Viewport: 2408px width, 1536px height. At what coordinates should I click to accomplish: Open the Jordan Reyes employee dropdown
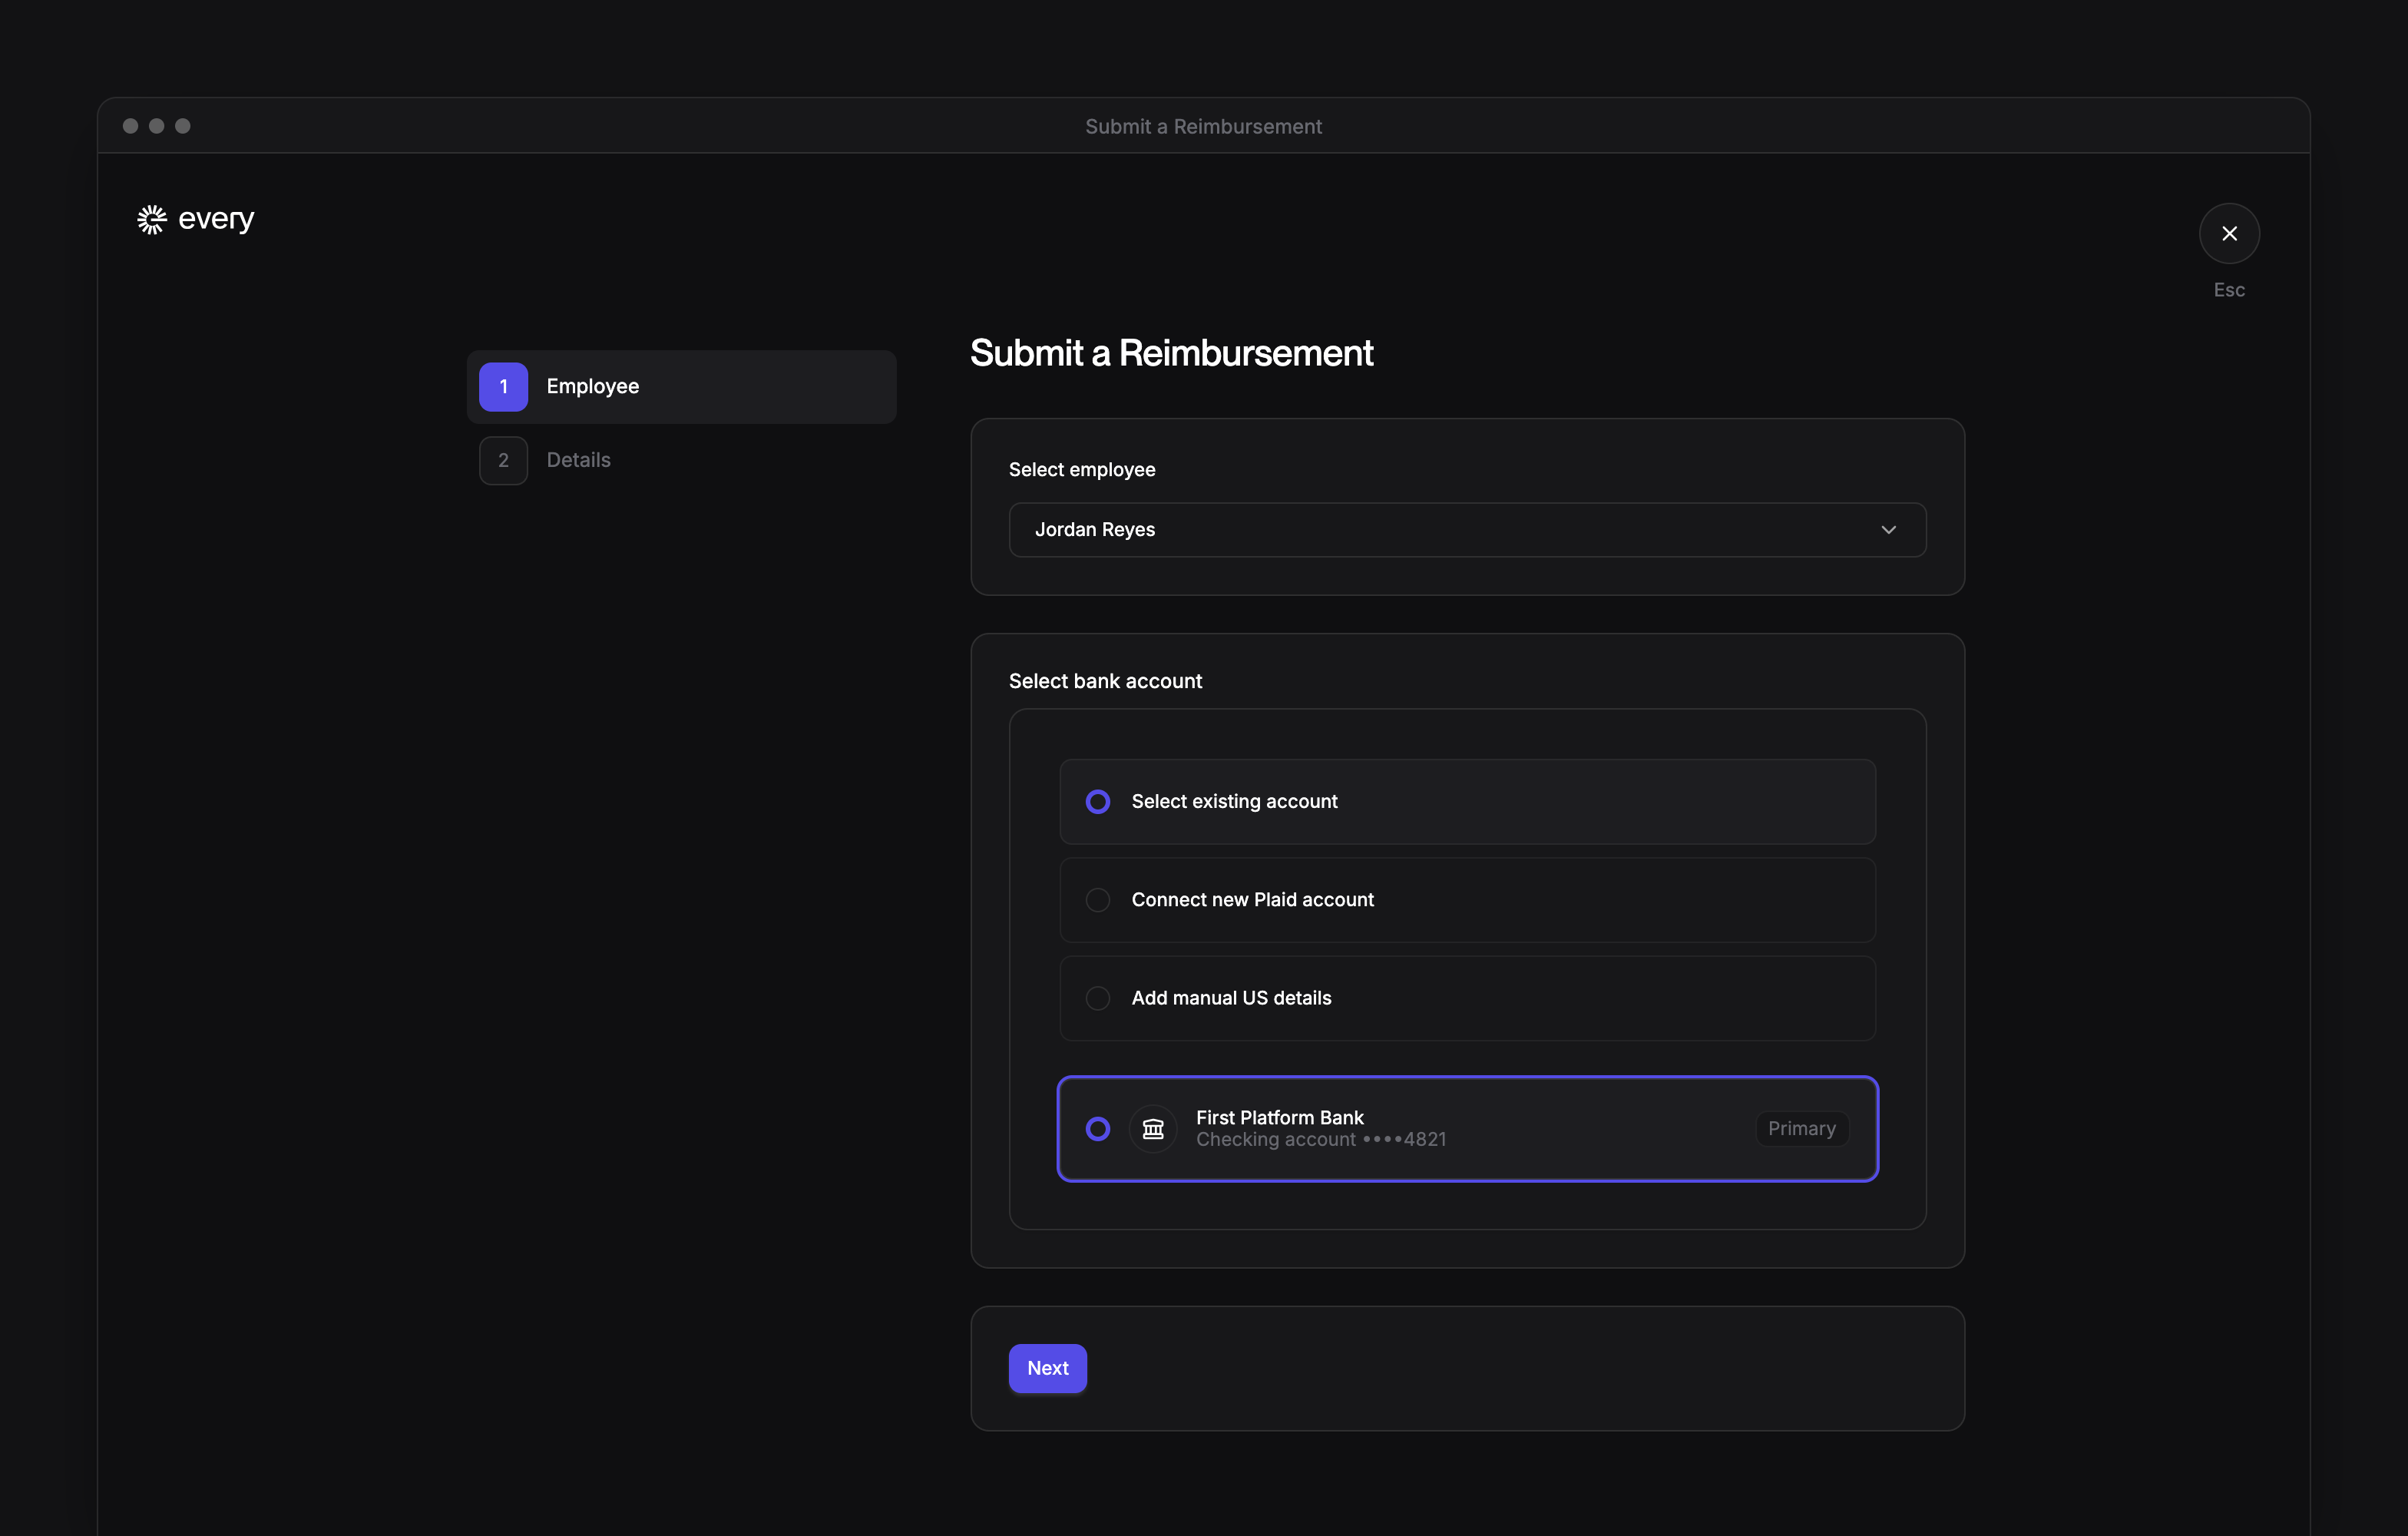click(1467, 530)
